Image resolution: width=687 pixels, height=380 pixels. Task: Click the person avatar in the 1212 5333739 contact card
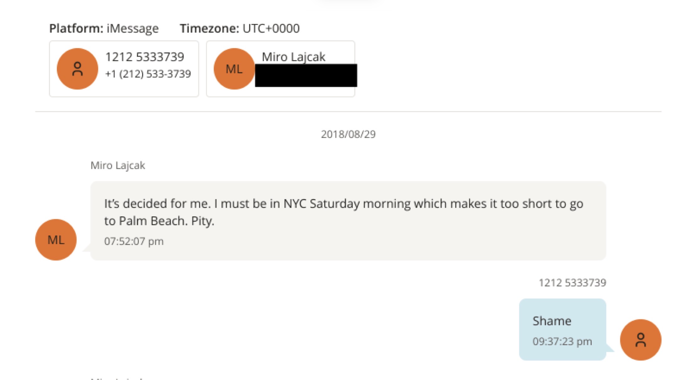pyautogui.click(x=77, y=69)
